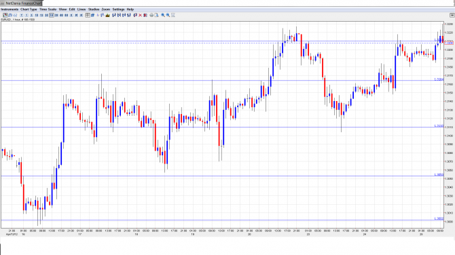Switch to the weekly 'W' timeframe button
The width and height of the screenshot is (455, 255).
coord(76,15)
